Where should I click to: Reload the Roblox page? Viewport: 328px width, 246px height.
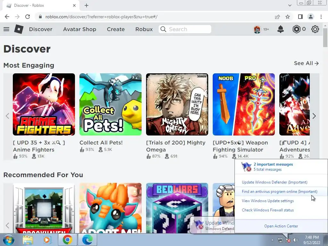(x=28, y=17)
